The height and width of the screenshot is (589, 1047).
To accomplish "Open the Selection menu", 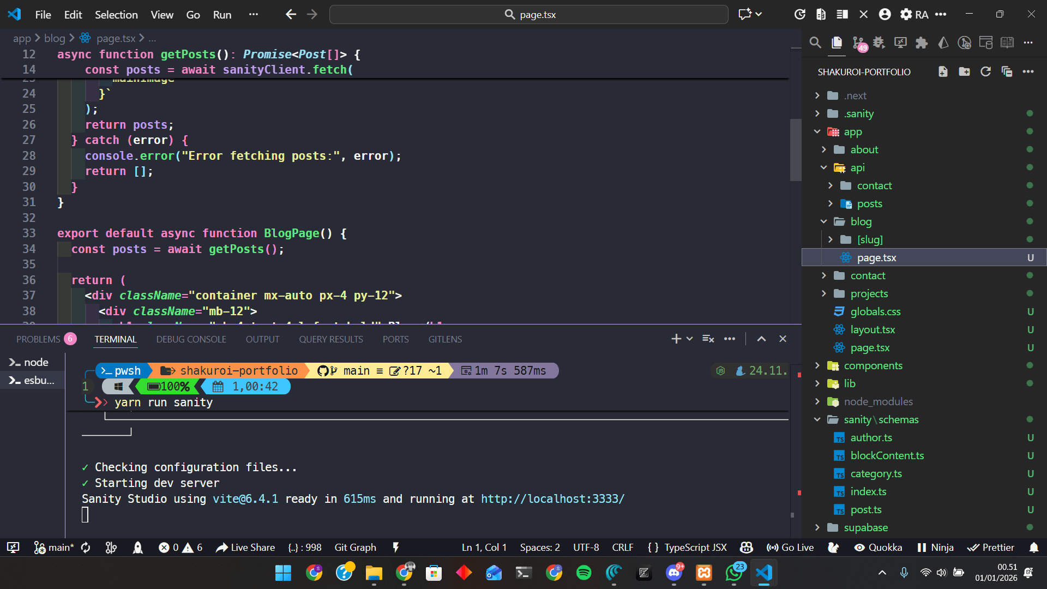I will pyautogui.click(x=116, y=15).
